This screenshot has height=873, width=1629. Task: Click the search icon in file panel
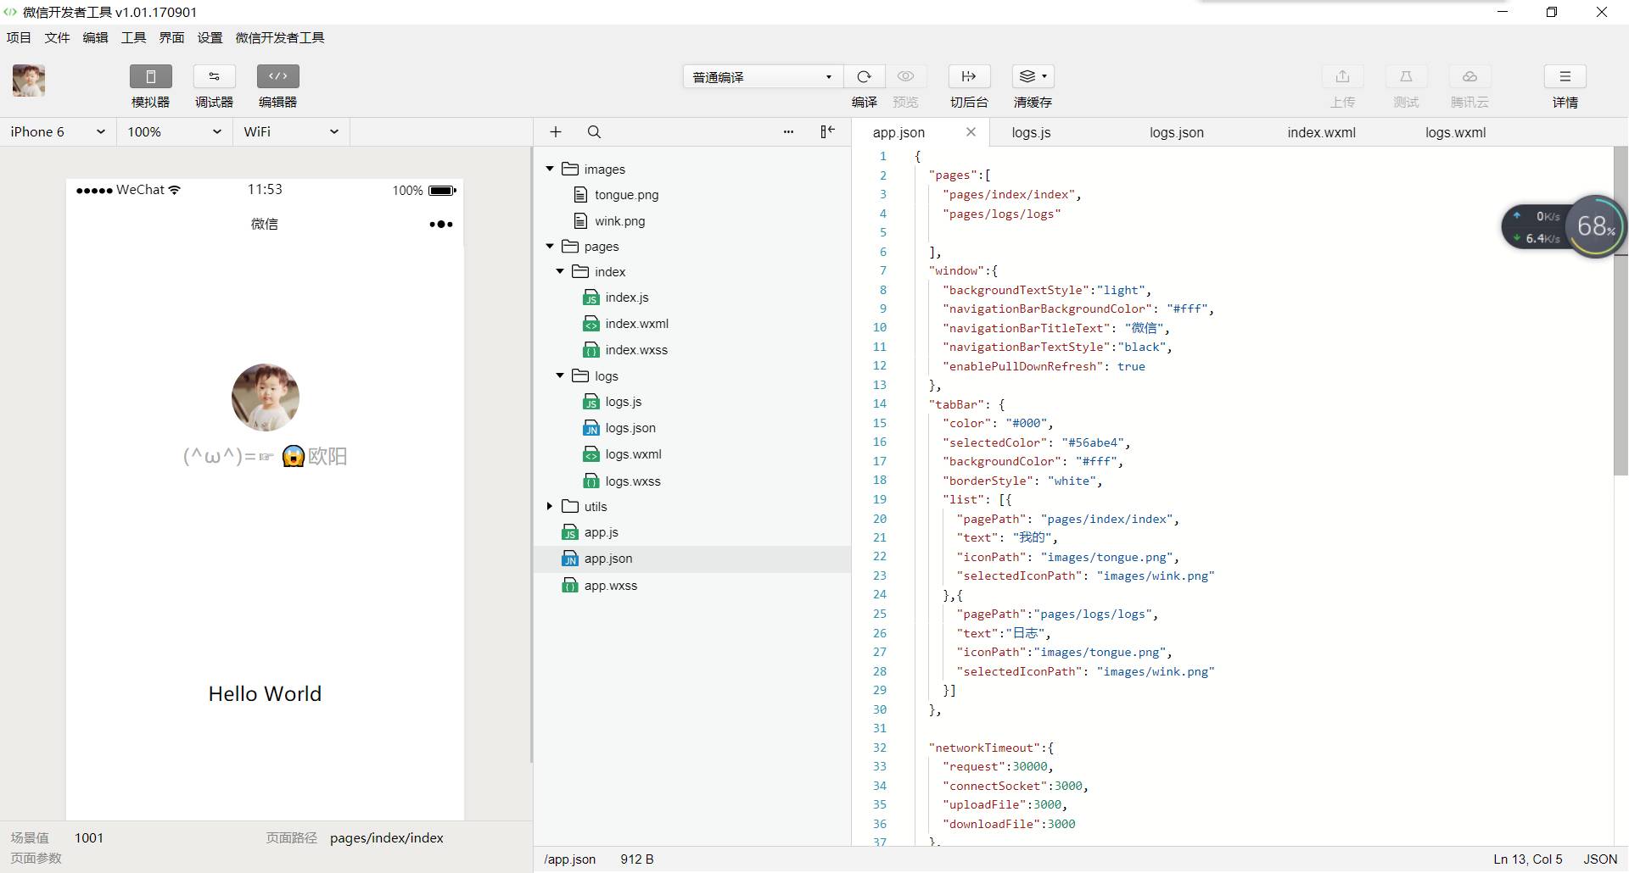(x=594, y=131)
